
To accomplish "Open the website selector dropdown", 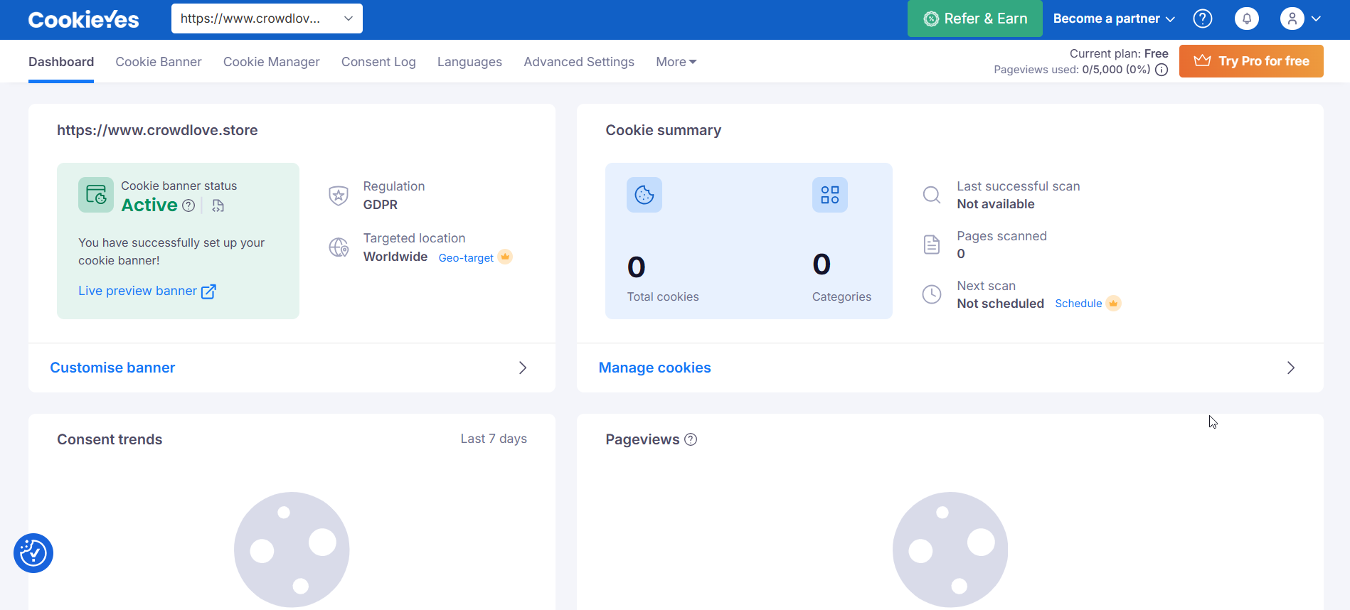I will coord(267,18).
